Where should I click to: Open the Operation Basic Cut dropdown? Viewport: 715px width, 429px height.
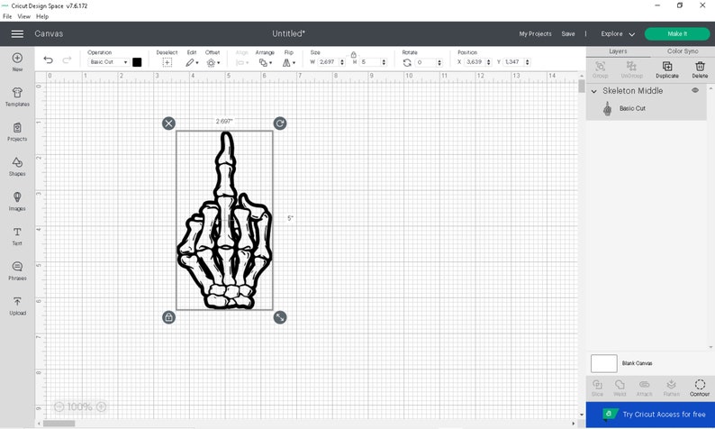[x=108, y=62]
